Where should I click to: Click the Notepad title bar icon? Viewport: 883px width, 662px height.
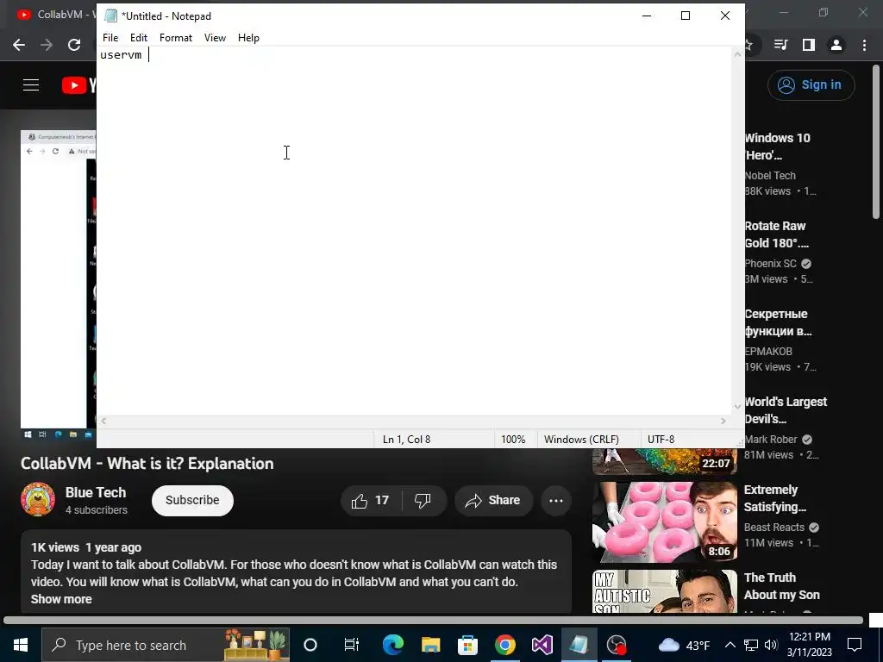[x=111, y=16]
